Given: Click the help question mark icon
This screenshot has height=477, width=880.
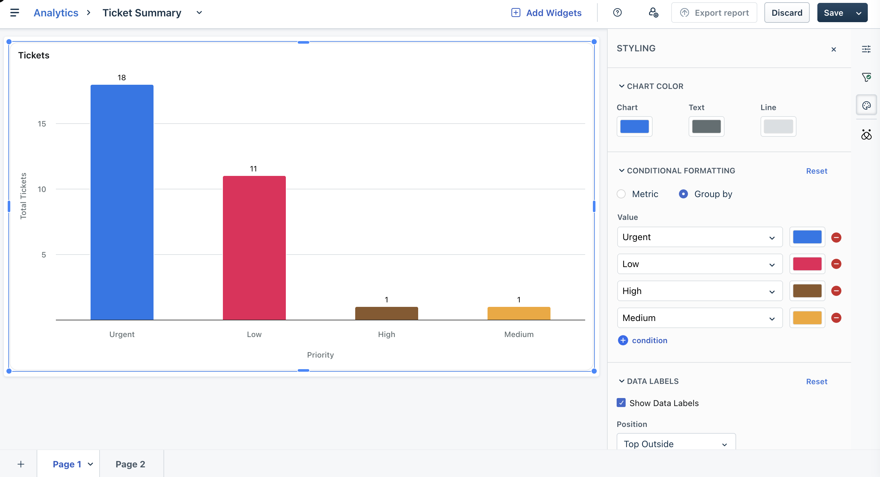Looking at the screenshot, I should tap(617, 13).
